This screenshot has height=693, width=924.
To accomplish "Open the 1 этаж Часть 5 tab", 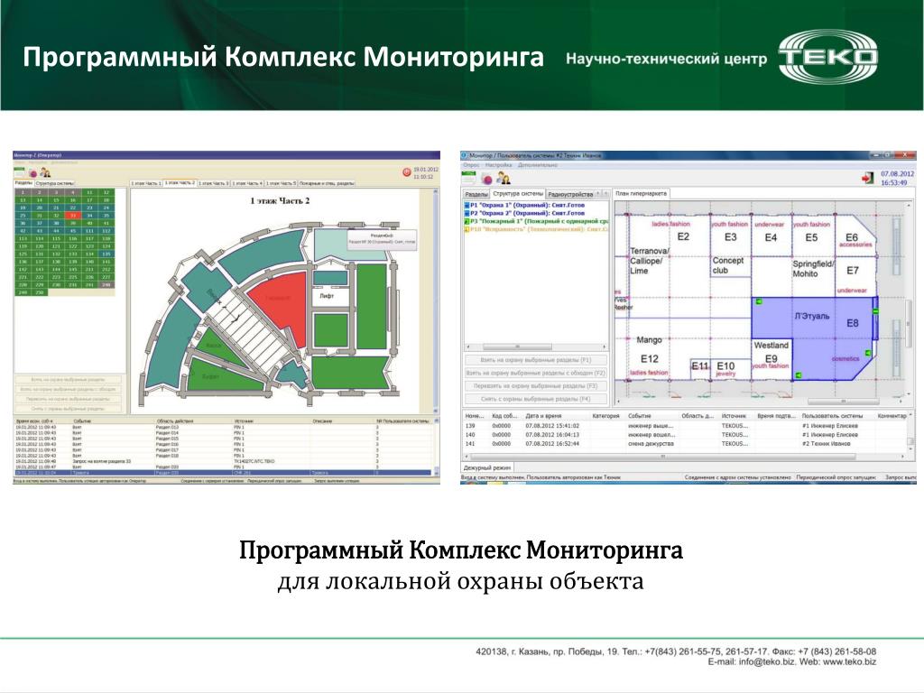I will click(x=282, y=183).
